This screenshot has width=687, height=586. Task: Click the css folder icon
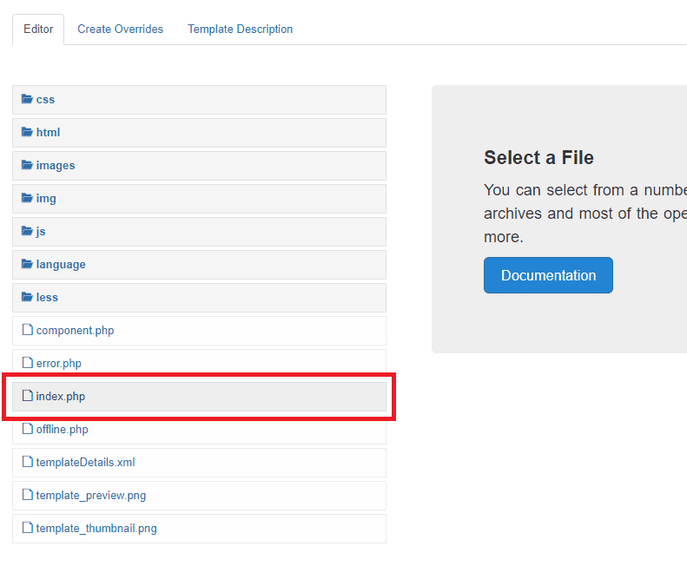point(27,99)
